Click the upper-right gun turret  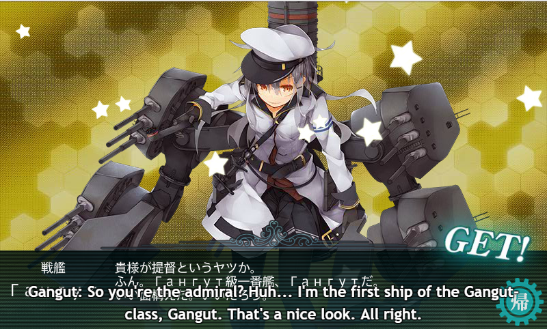point(408,132)
